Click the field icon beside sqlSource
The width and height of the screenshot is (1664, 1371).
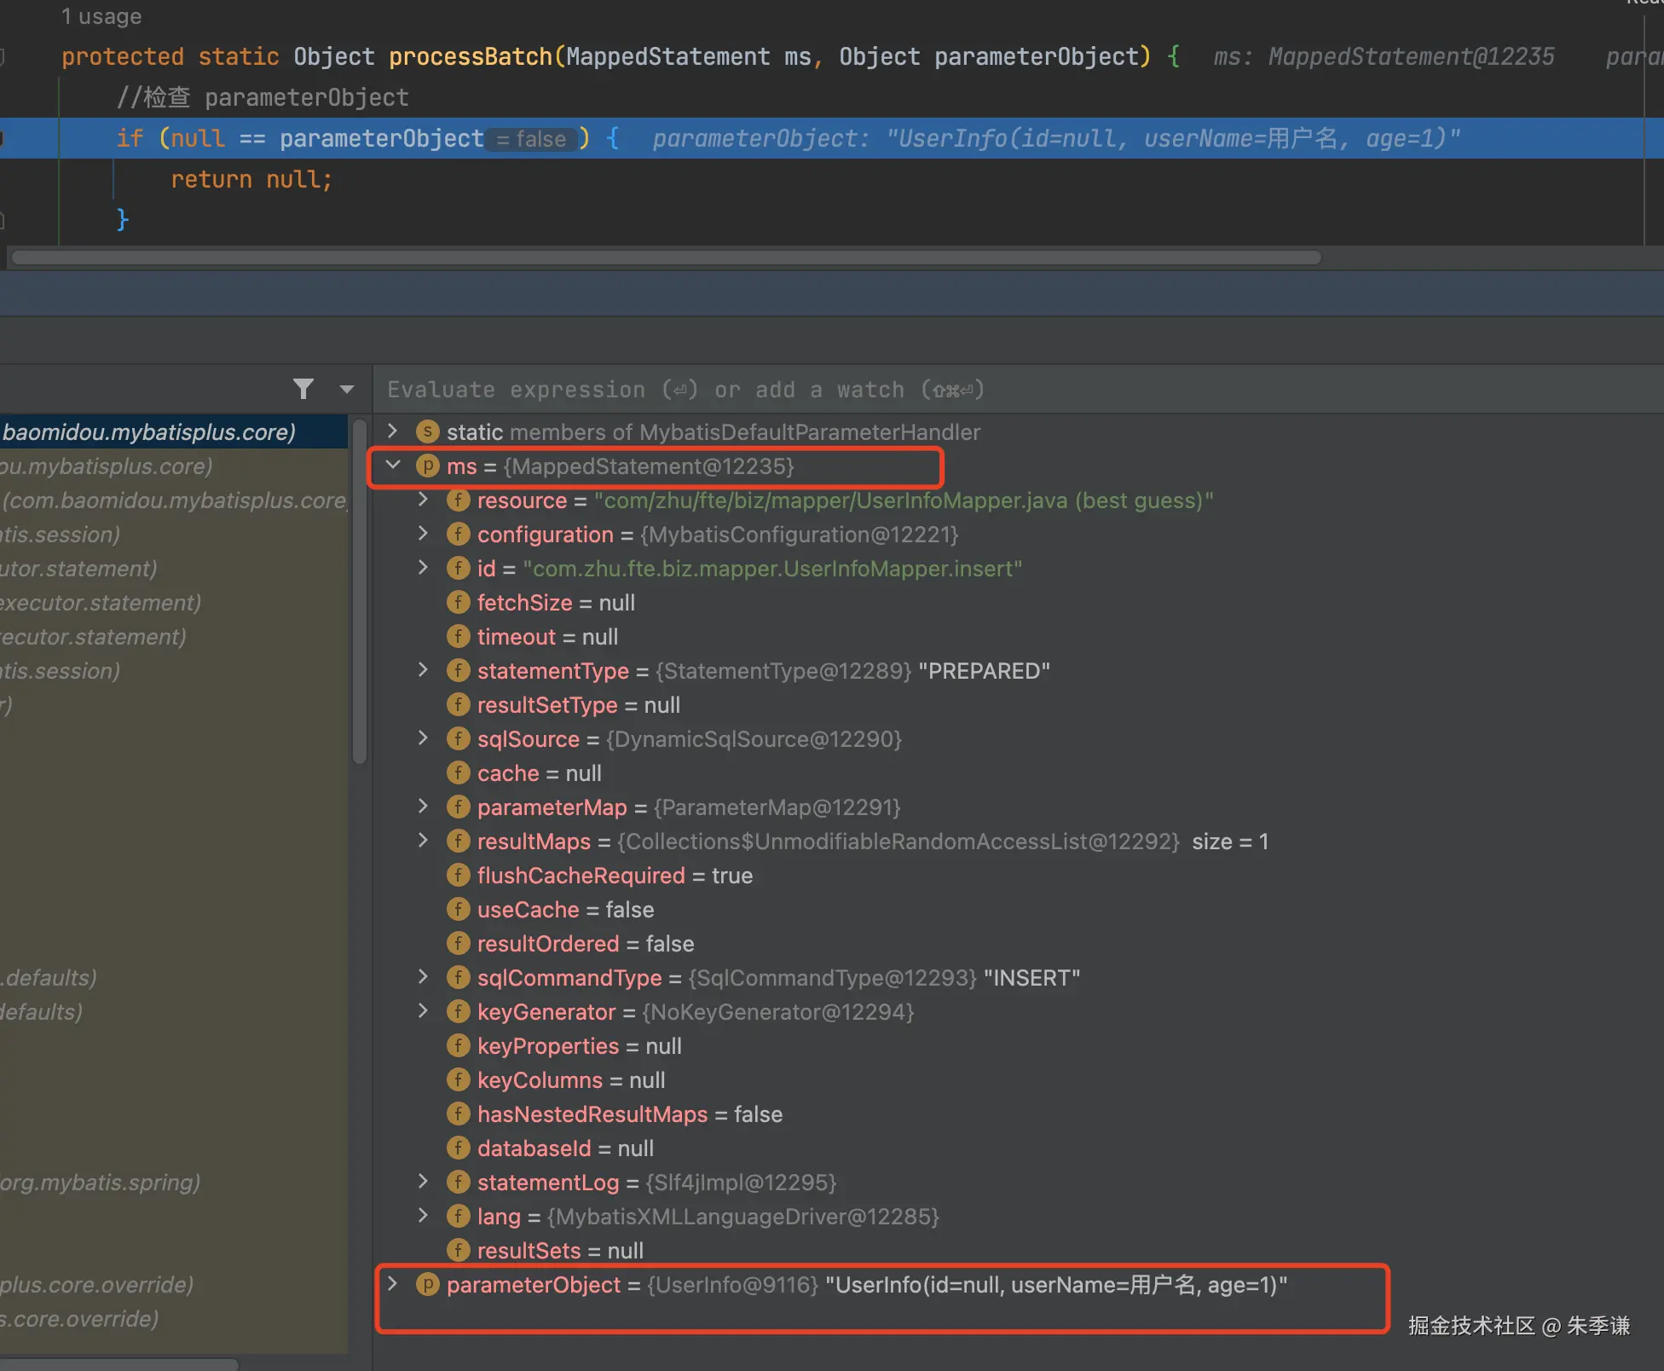[x=458, y=738]
